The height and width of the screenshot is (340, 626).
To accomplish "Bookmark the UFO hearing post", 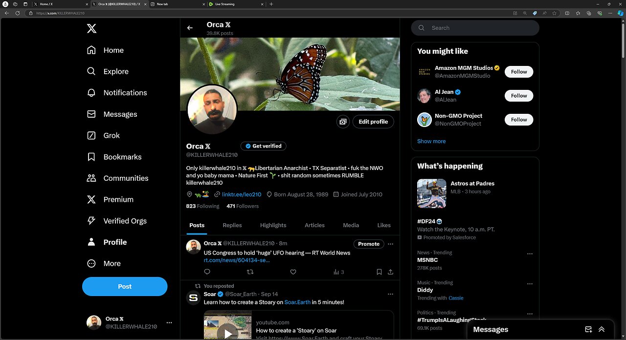I will (x=379, y=272).
